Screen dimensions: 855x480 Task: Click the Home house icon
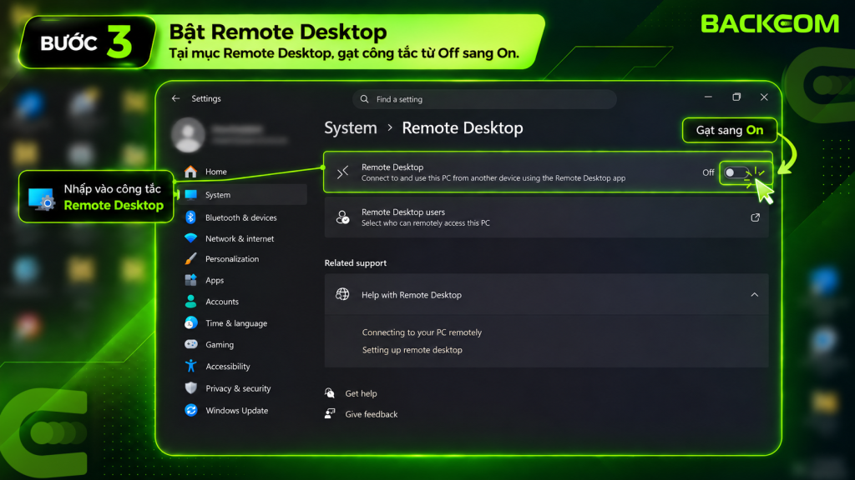pyautogui.click(x=190, y=172)
